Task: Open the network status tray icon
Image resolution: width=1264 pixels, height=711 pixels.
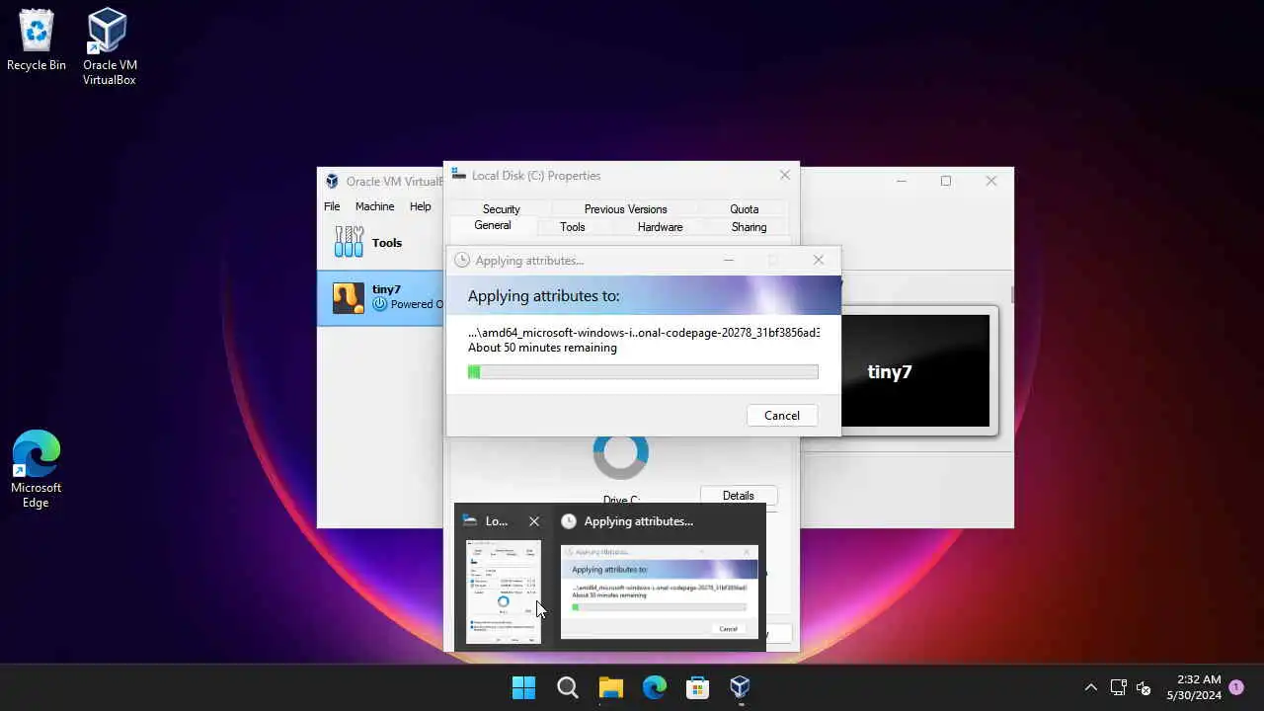Action: (1119, 687)
